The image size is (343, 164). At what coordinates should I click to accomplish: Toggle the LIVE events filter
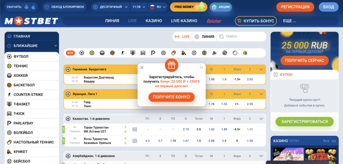click(x=182, y=37)
